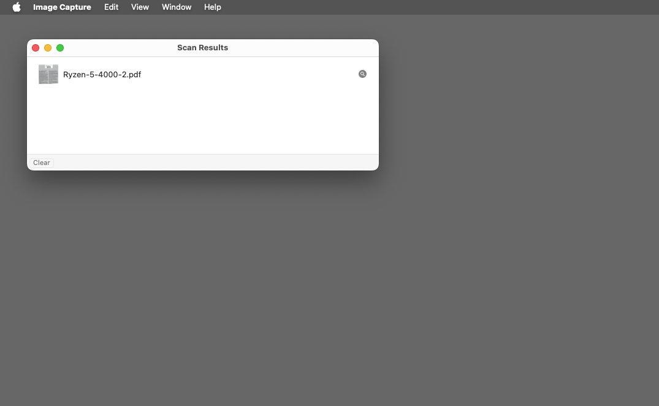Screen dimensions: 659x406
Task: Open the Image Capture menu
Action: coord(62,7)
